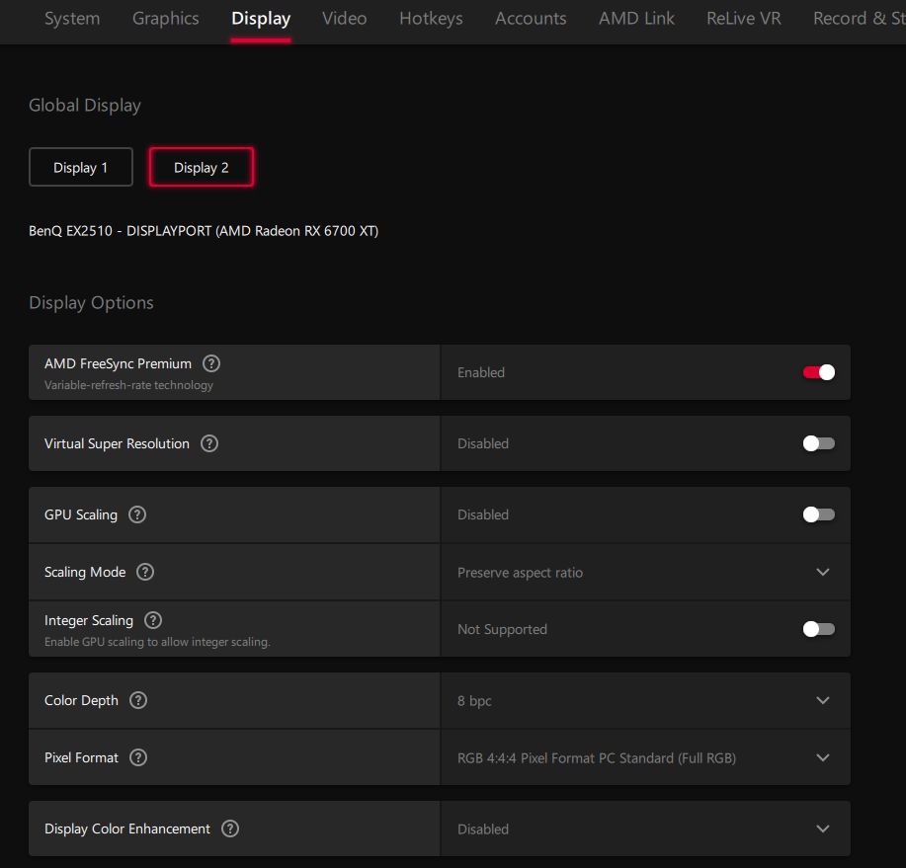Viewport: 906px width, 868px height.
Task: Open Color Depth help icon
Action: pos(138,700)
